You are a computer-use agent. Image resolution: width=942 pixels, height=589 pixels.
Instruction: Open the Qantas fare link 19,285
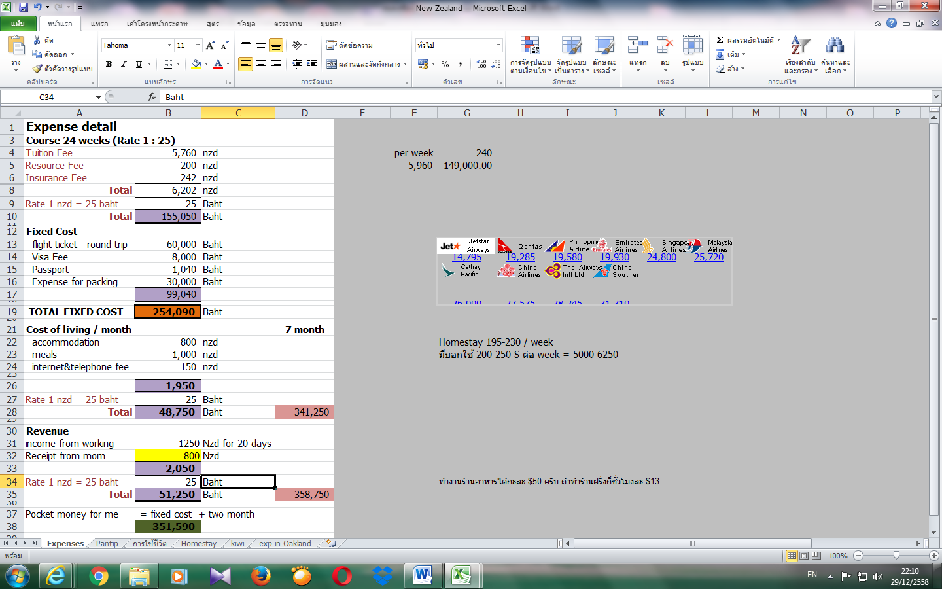(x=520, y=257)
